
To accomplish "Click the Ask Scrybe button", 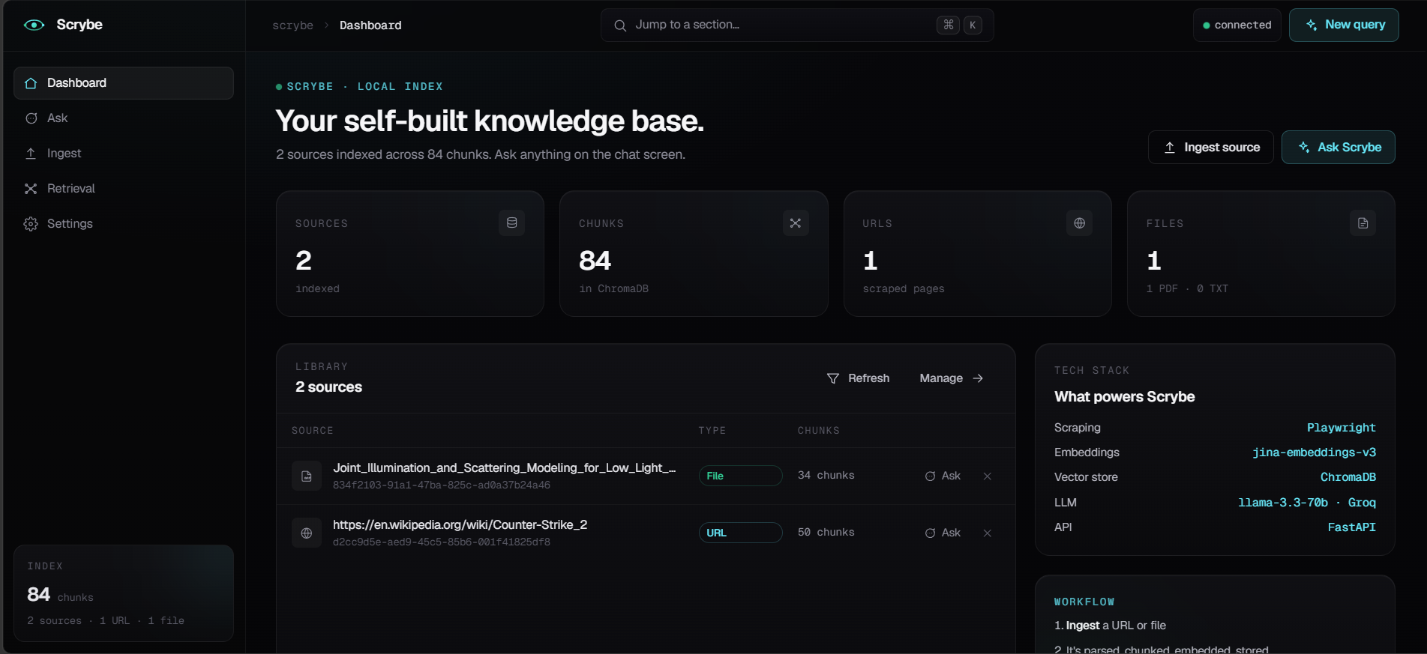I will tap(1339, 148).
